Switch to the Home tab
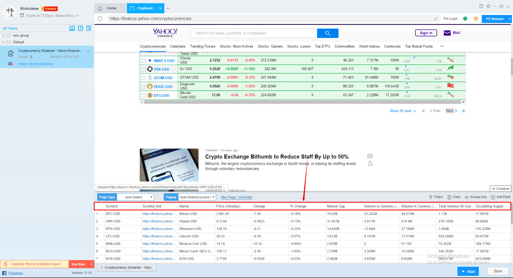Screen dimensions: 513x278 pyautogui.click(x=111, y=9)
